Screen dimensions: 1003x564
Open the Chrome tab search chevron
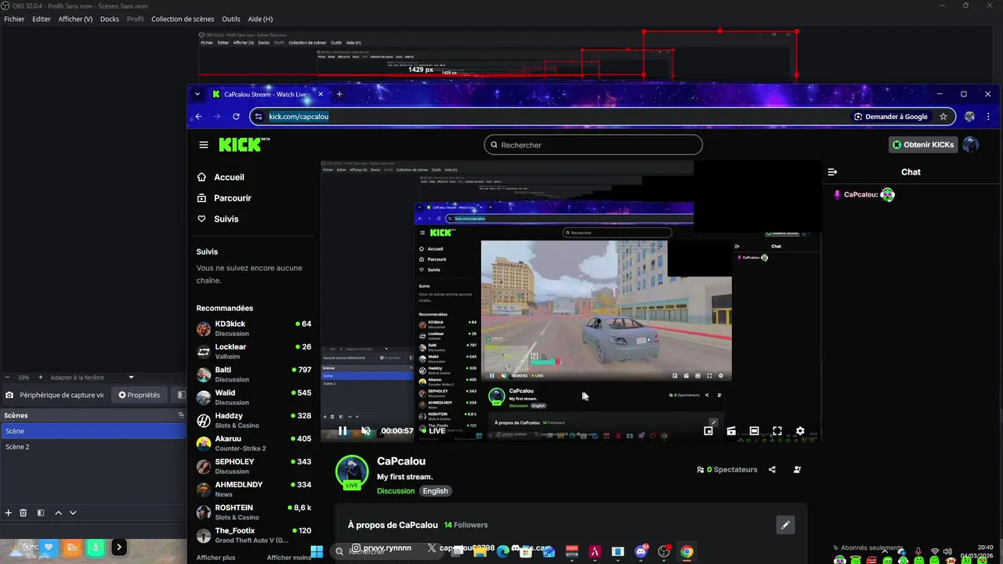pyautogui.click(x=197, y=94)
